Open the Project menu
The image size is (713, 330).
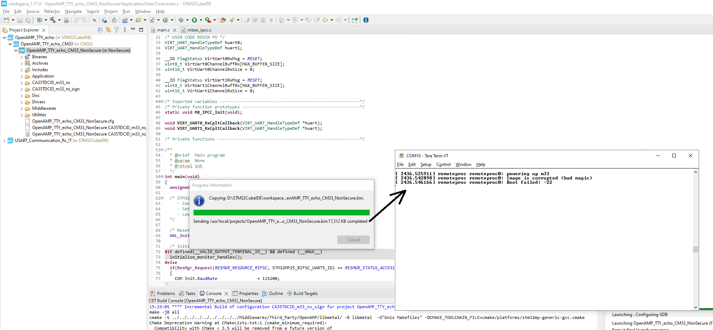coord(111,11)
